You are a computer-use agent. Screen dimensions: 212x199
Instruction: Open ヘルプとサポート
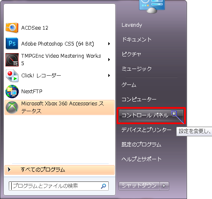(142, 159)
